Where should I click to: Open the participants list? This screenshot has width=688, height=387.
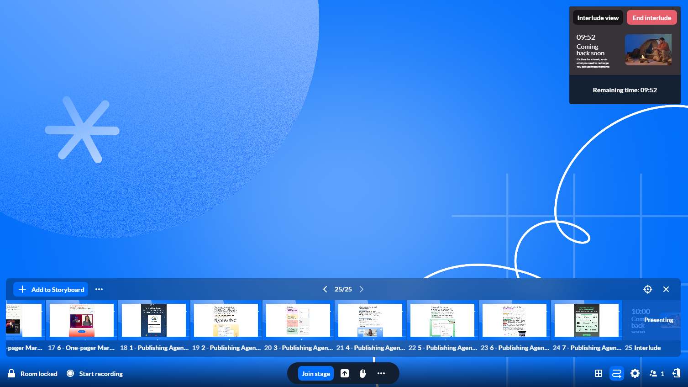[657, 374]
